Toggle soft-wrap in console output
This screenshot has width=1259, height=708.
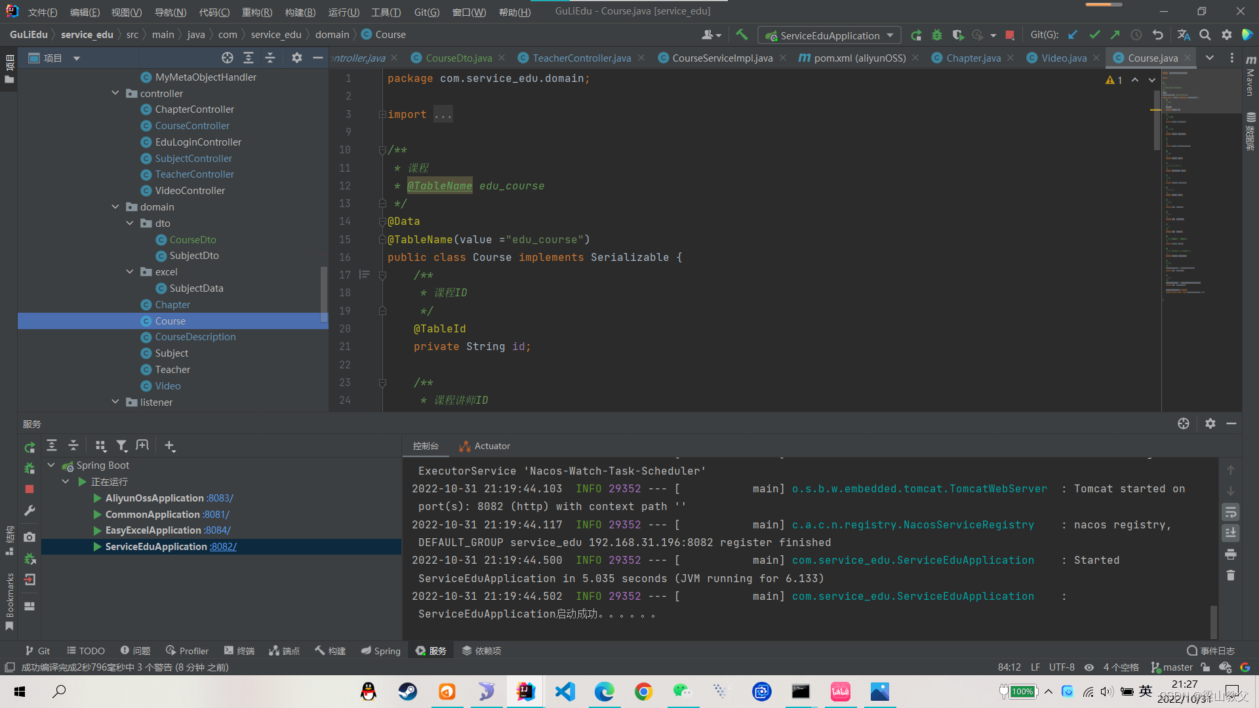pos(1231,512)
